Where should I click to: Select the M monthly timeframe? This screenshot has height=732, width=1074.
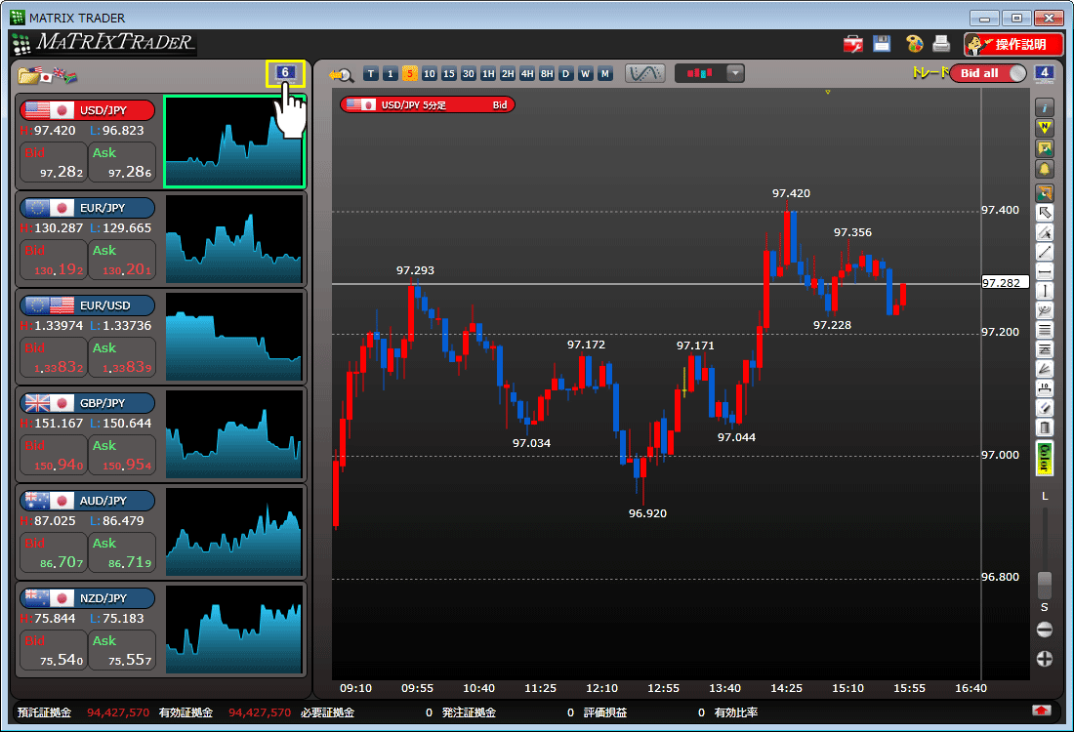[604, 74]
